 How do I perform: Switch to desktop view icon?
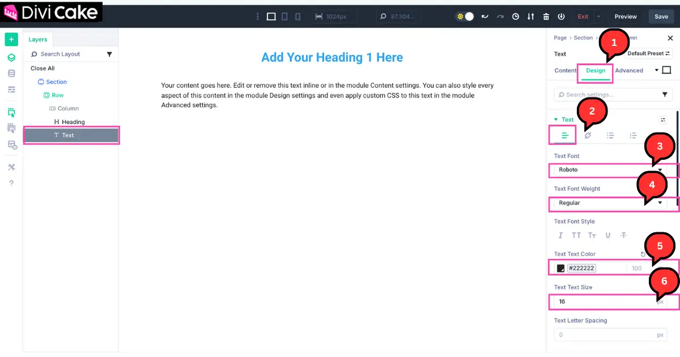click(x=271, y=17)
